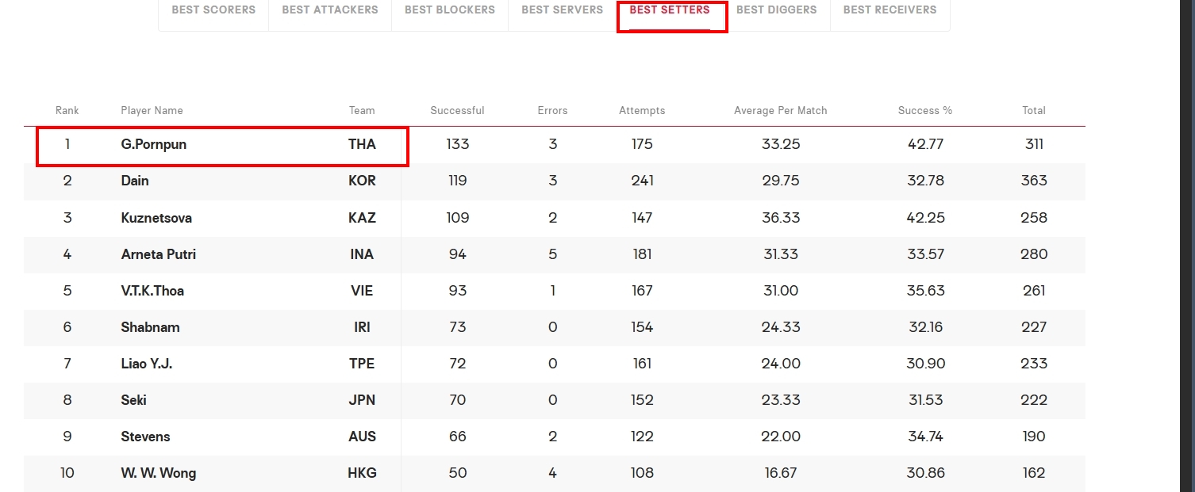Click the Player Name column header

click(152, 111)
